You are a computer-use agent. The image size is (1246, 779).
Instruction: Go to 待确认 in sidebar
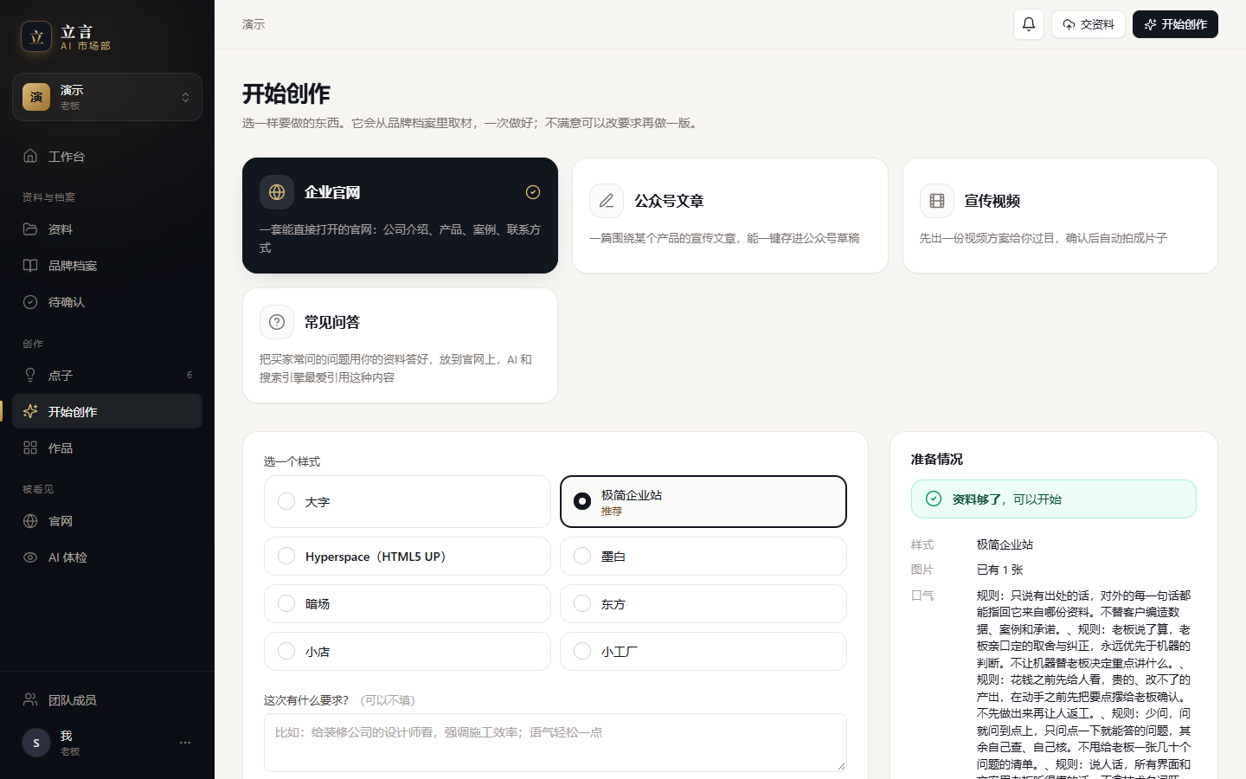107,302
